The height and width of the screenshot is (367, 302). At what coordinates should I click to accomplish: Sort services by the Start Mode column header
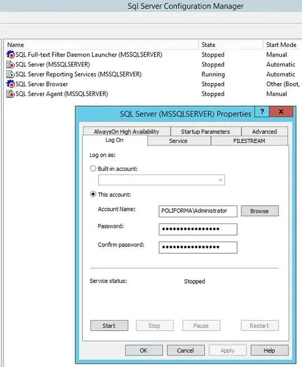tap(282, 45)
